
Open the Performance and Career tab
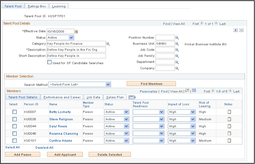coord(62,97)
